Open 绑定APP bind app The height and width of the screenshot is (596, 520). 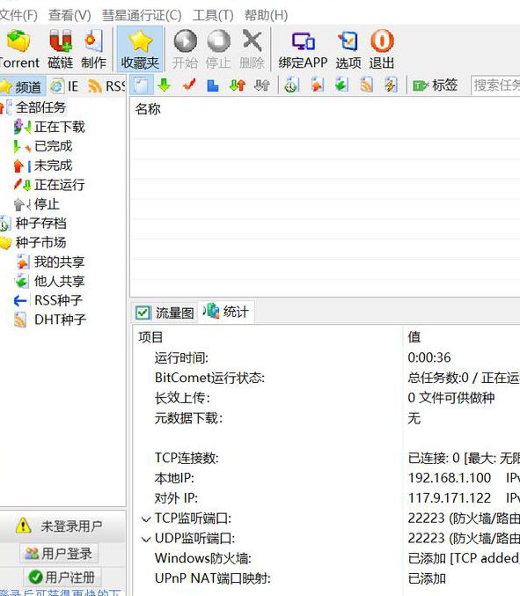303,49
